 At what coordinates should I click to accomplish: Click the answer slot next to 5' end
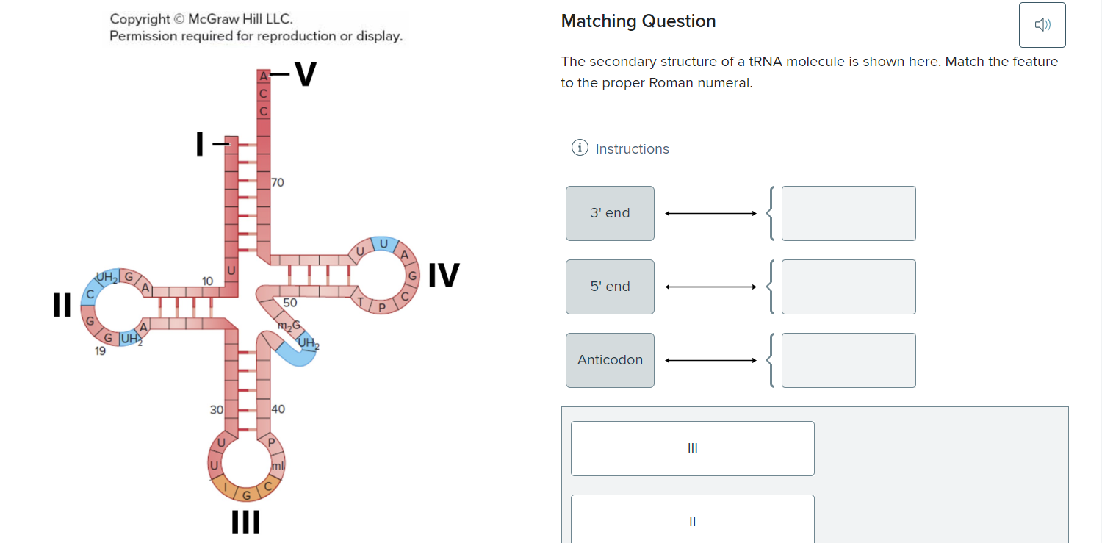tap(849, 287)
